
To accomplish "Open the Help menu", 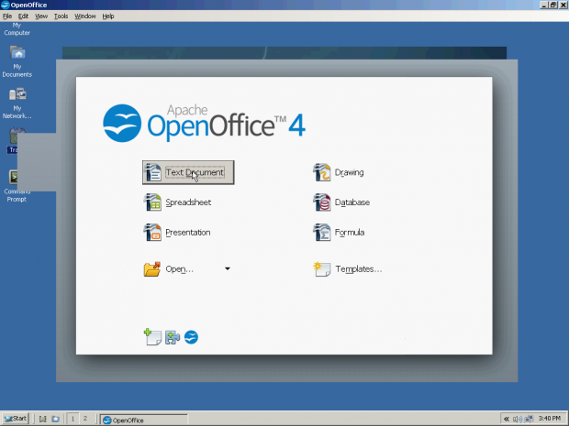I will [x=108, y=16].
